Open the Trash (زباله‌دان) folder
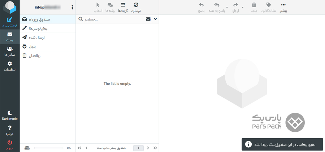Image resolution: width=325 pixels, height=152 pixels. (48, 55)
